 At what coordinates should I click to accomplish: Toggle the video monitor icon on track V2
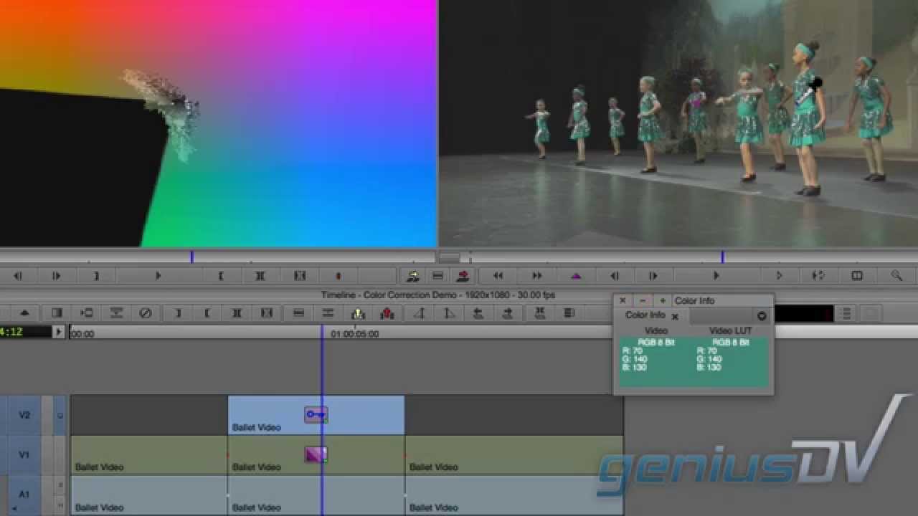tap(60, 415)
